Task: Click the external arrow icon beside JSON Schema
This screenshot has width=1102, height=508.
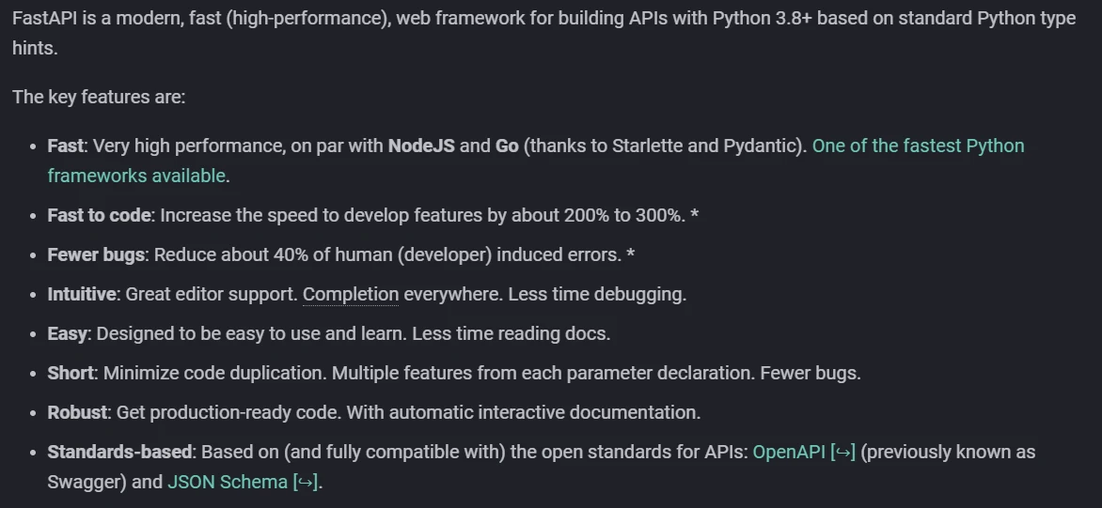Action: pyautogui.click(x=305, y=483)
